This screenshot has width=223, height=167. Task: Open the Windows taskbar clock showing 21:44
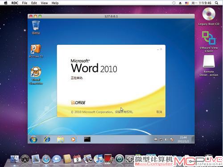(x=183, y=139)
